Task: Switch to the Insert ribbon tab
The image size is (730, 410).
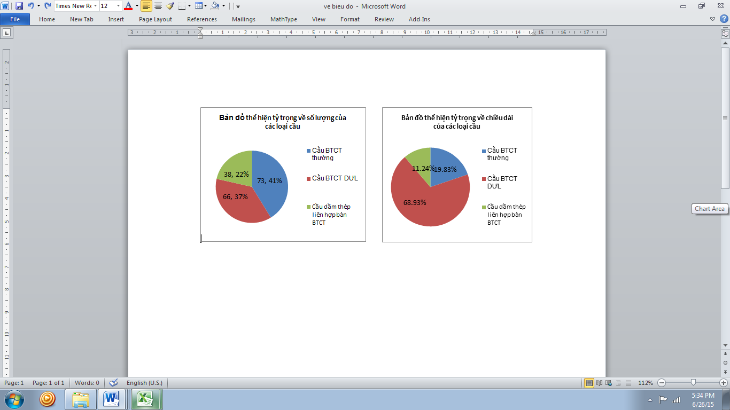Action: [116, 19]
